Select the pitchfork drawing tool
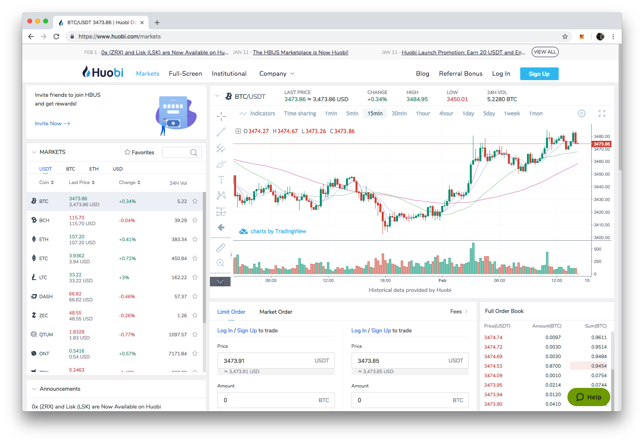The height and width of the screenshot is (443, 644). tap(221, 148)
